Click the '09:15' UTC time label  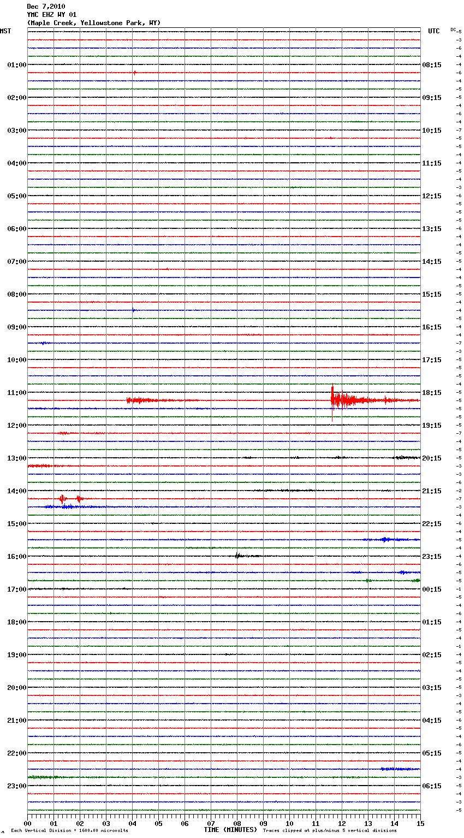[432, 98]
